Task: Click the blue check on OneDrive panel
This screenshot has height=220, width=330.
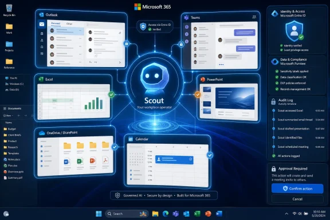Action: coord(115,147)
